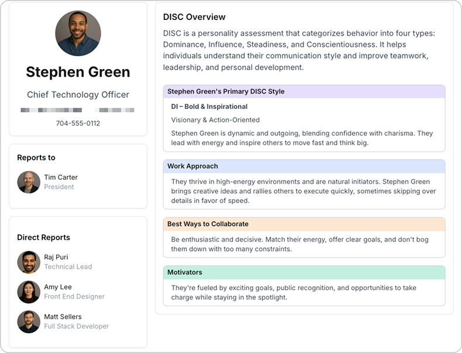Open Tim Carter's avatar photo
Image resolution: width=462 pixels, height=353 pixels.
point(29,182)
